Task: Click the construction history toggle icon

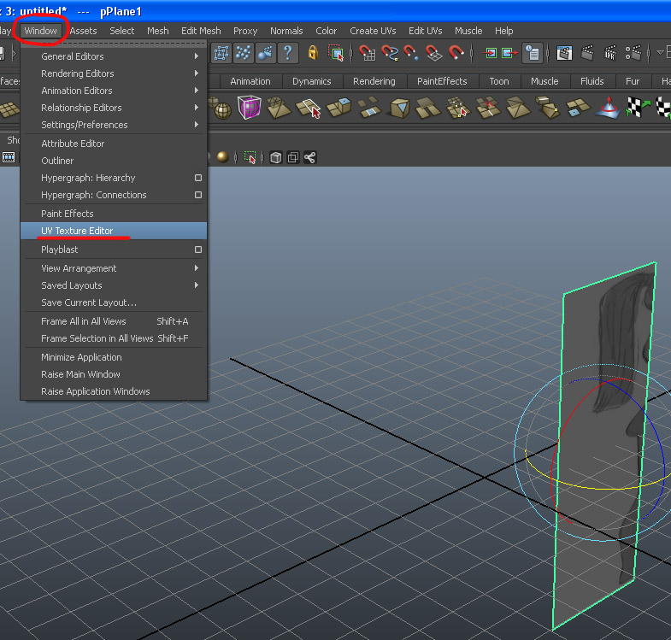Action: (532, 53)
